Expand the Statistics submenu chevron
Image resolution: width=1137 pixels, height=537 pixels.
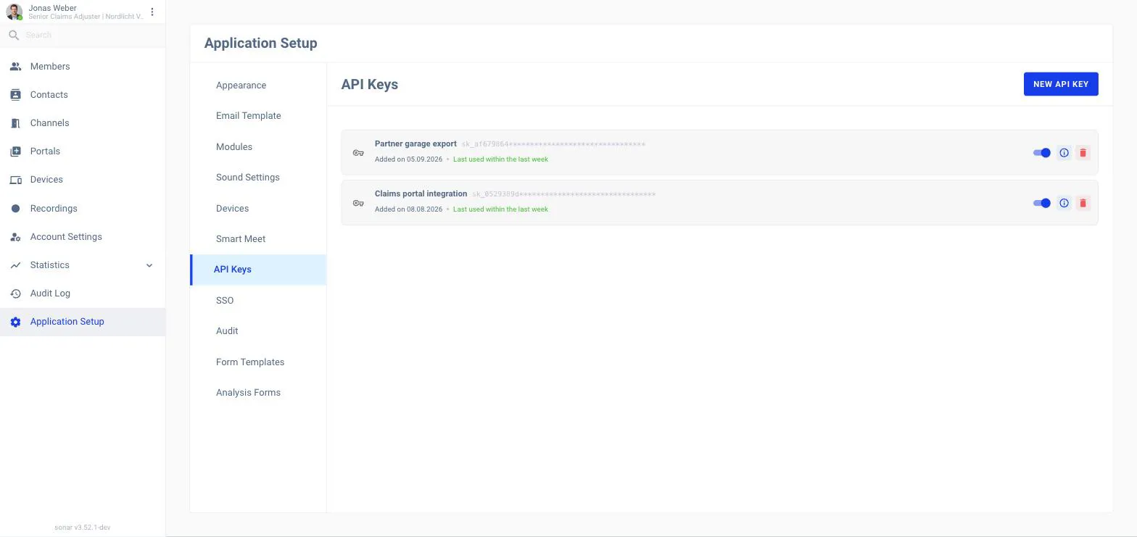(149, 265)
